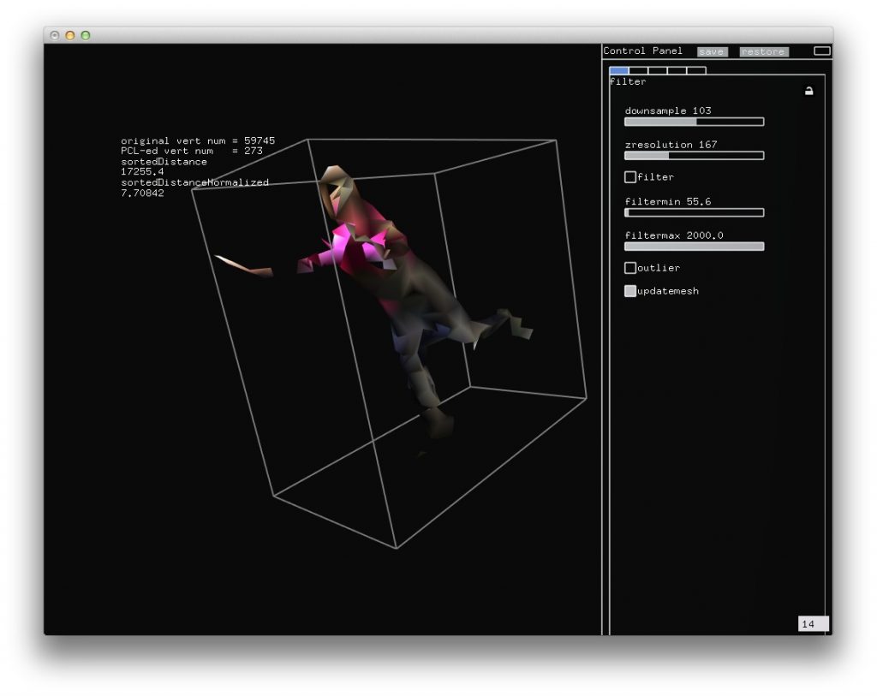Click the save button in Control Panel
Viewport: 877px width, 696px height.
pos(711,51)
